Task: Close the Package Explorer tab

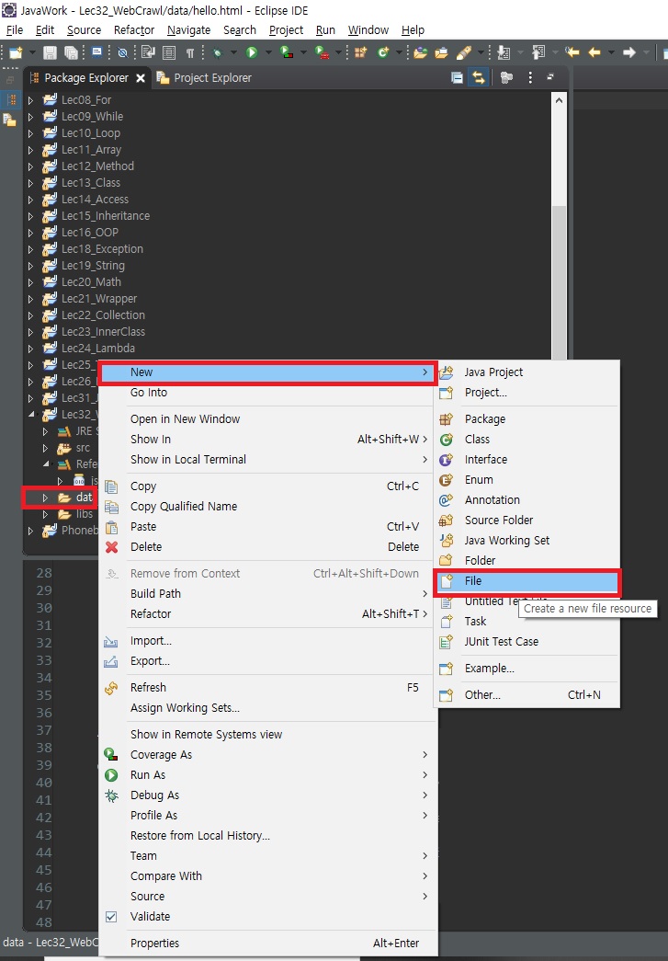Action: (x=141, y=78)
